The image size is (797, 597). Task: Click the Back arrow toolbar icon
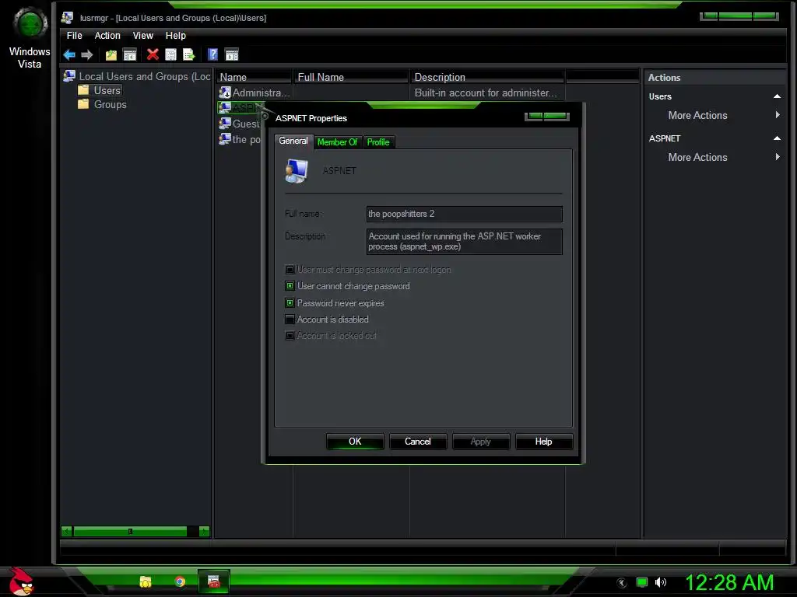coord(69,55)
